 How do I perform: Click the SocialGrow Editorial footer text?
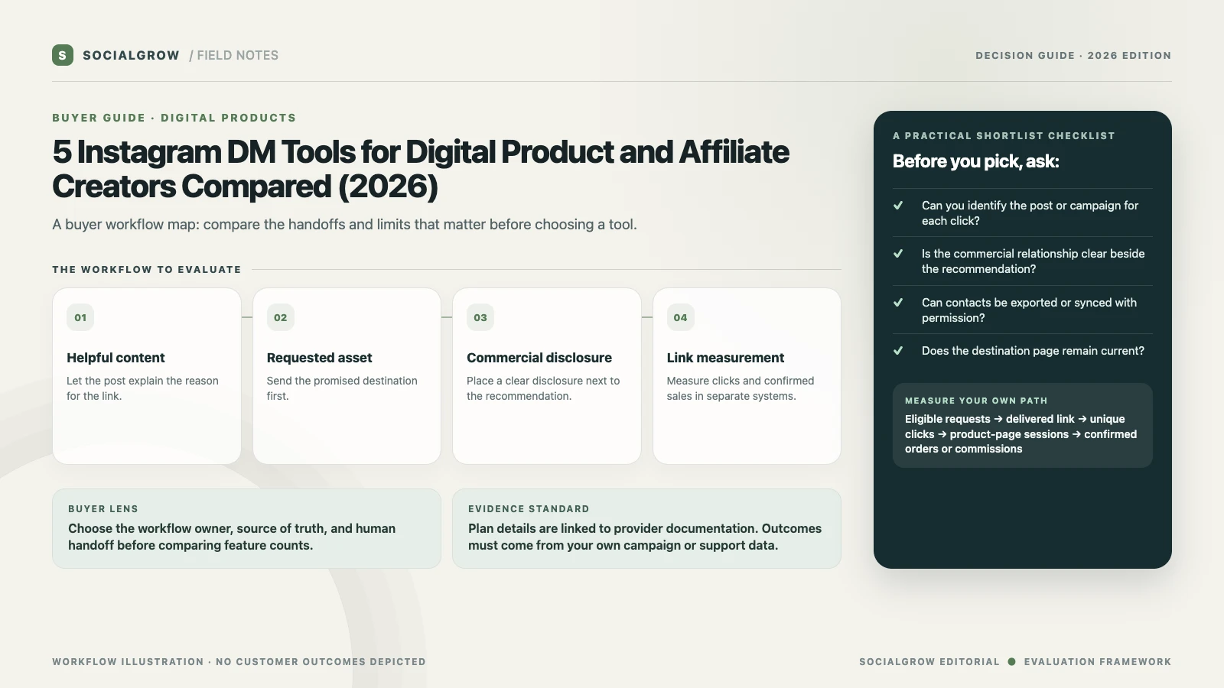click(x=929, y=662)
